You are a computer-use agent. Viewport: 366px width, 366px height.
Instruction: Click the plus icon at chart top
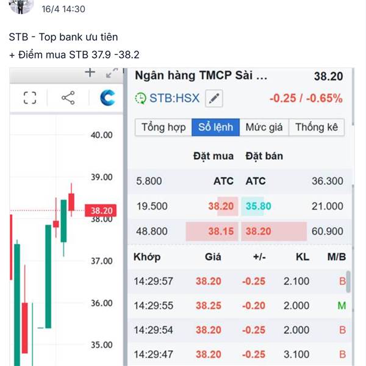click(90, 73)
